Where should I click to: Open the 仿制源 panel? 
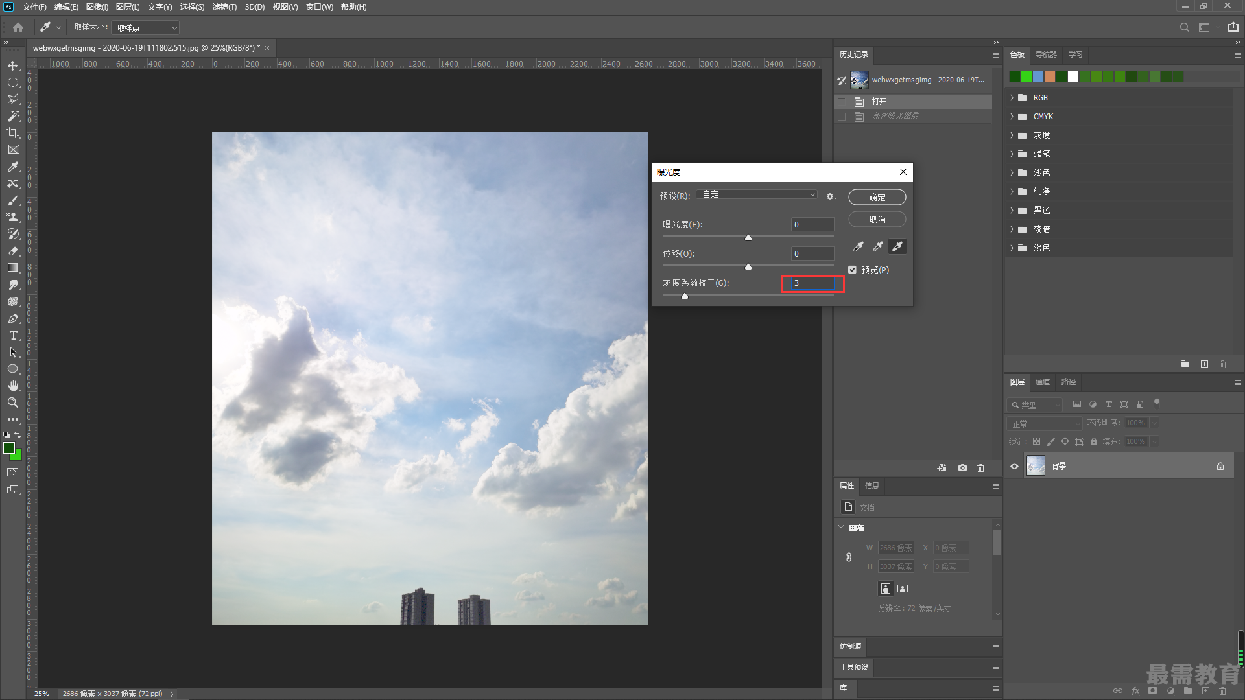click(850, 646)
